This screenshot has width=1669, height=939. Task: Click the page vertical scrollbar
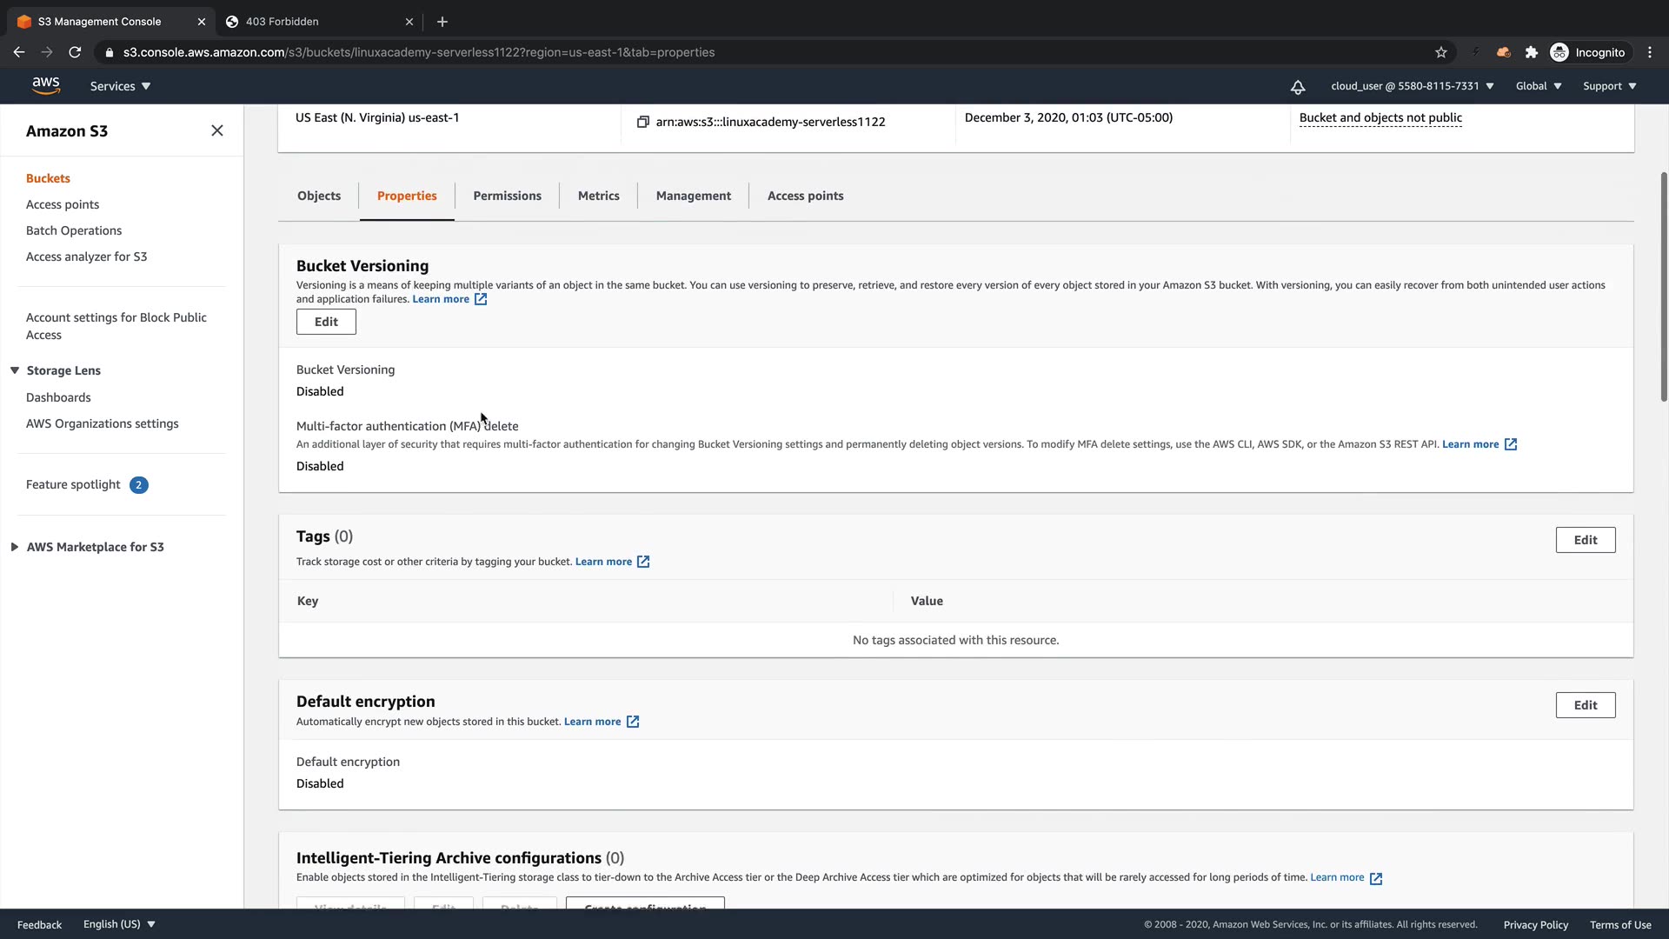(1664, 287)
